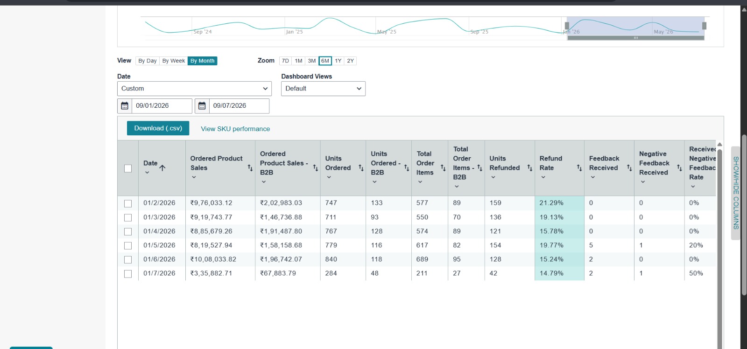
Task: Select sales value ₹10,08,033.82
Action: pos(213,259)
